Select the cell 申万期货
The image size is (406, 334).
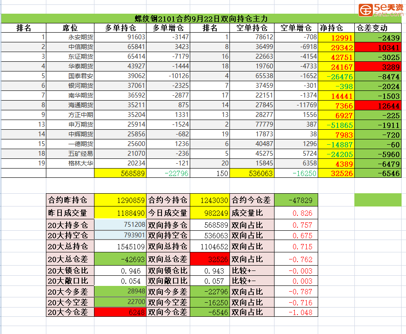point(70,125)
